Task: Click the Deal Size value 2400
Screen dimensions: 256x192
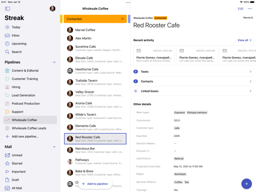Action: [x=177, y=136]
